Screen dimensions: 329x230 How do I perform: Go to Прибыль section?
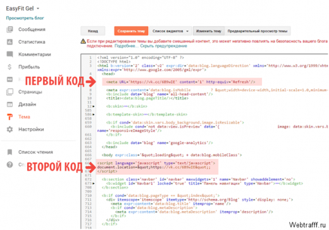point(29,67)
